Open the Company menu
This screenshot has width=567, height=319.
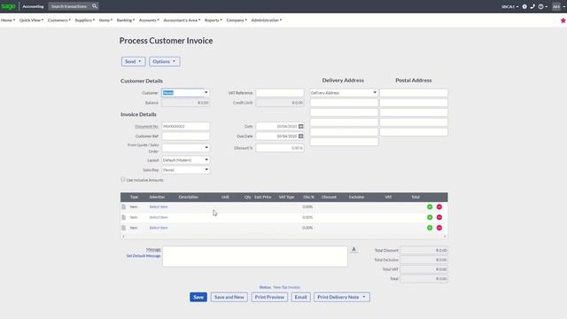click(x=237, y=20)
